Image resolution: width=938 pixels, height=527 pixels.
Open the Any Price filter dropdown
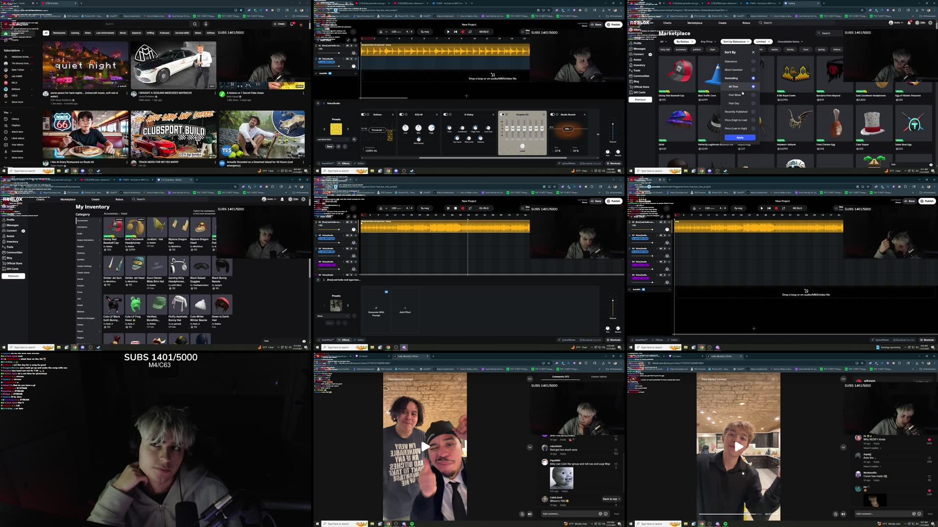[707, 42]
